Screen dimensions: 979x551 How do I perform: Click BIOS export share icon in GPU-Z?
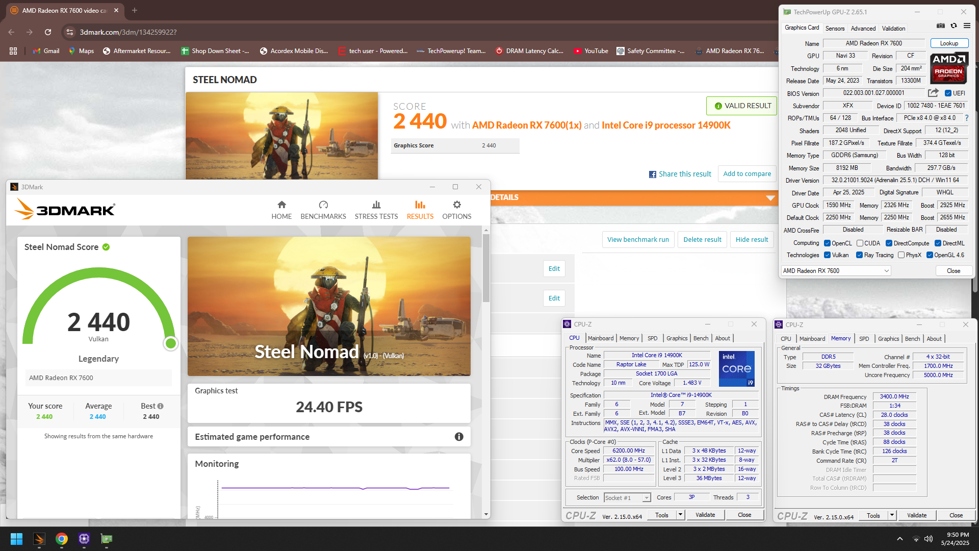point(933,93)
